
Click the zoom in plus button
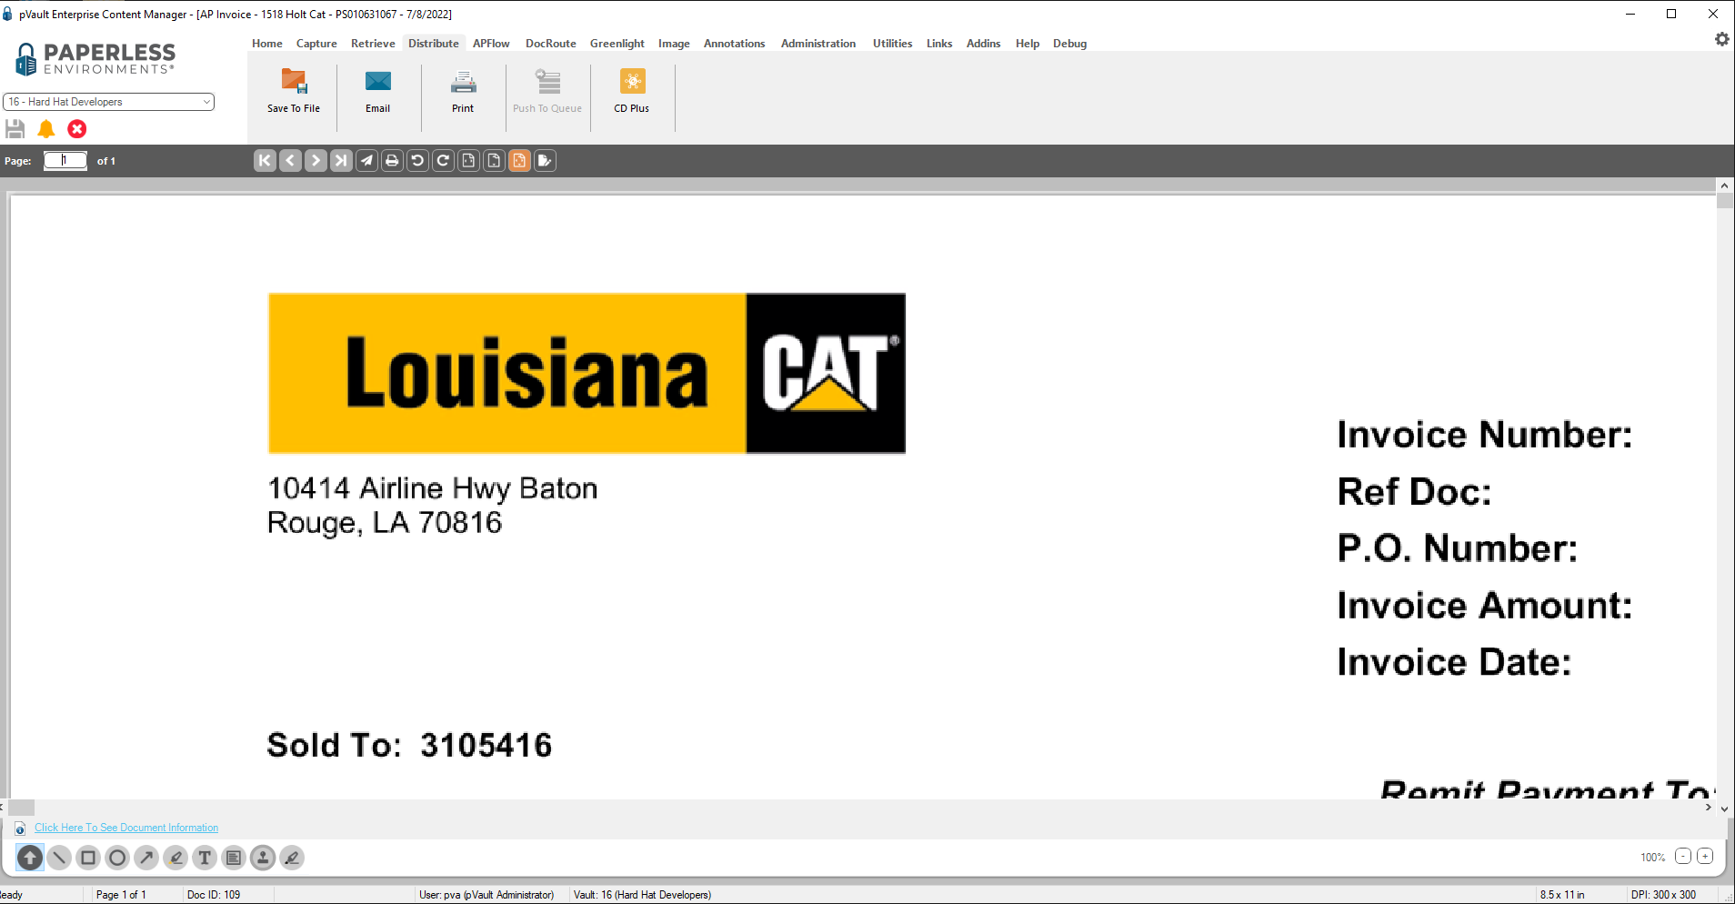coord(1706,857)
